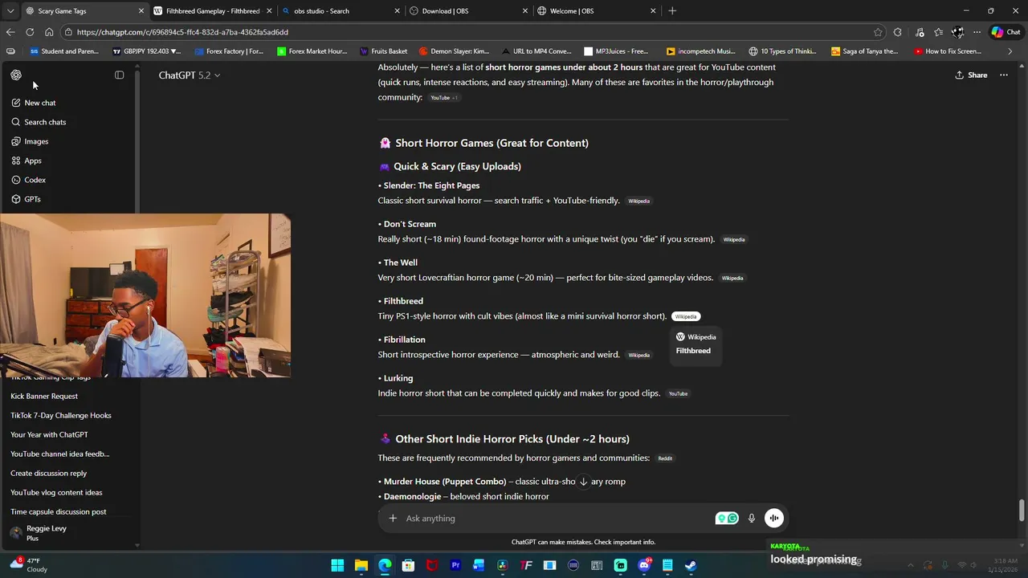The image size is (1028, 578).
Task: Open the Copilot Chat button
Action: click(1006, 32)
